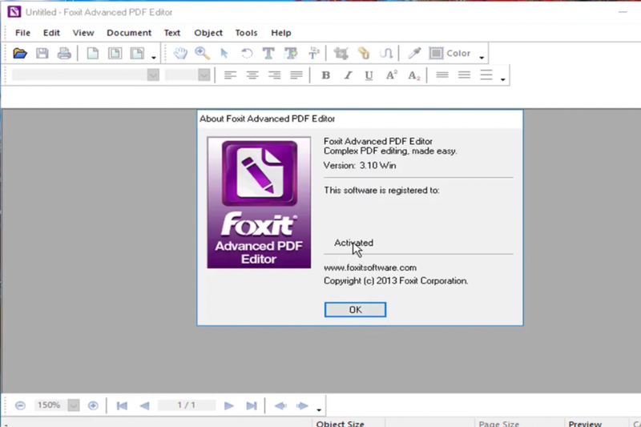Select the Link chain tool
The image size is (641, 427).
pyautogui.click(x=364, y=53)
